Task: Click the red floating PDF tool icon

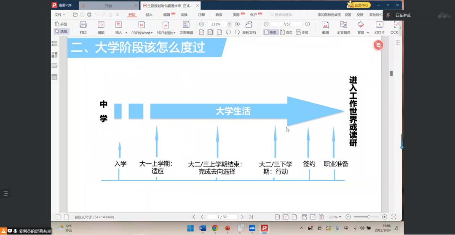Action: click(378, 45)
